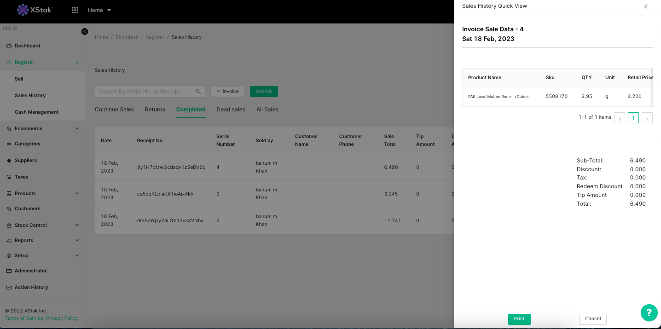
Task: Open the Privacy Policy link
Action: tap(62, 318)
